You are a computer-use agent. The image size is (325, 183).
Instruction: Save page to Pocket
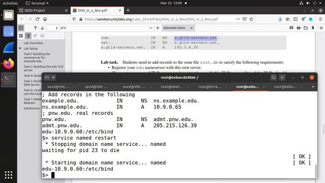coord(245,19)
